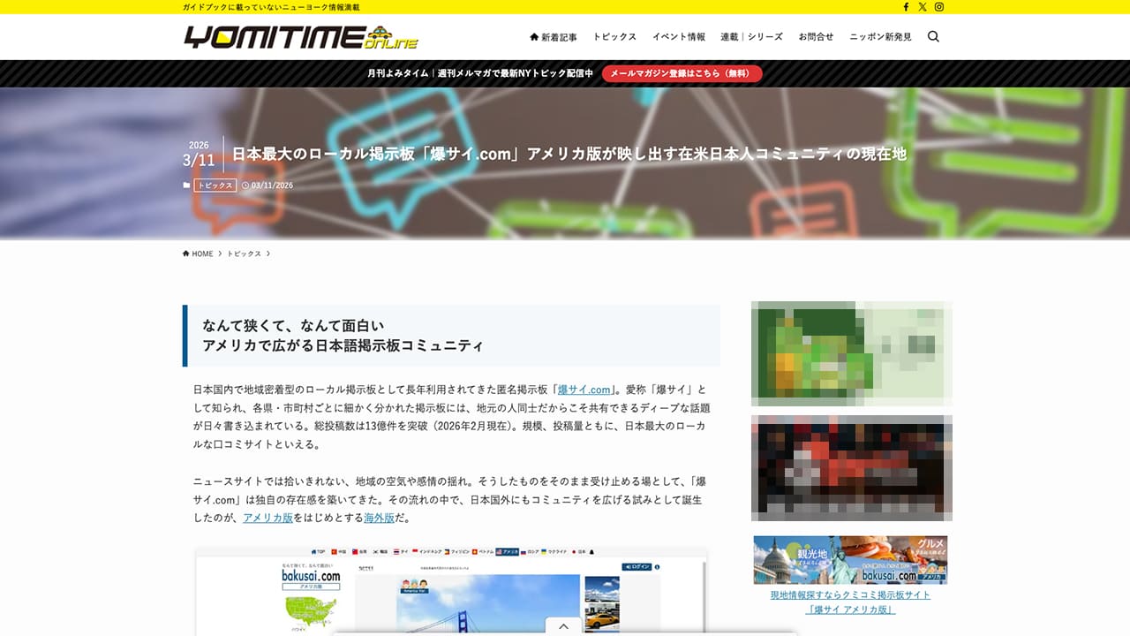Click the scroll-to-top chevron at the bottom

(x=563, y=625)
